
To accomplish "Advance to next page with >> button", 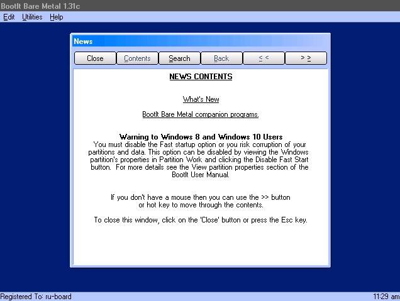I will coord(306,58).
